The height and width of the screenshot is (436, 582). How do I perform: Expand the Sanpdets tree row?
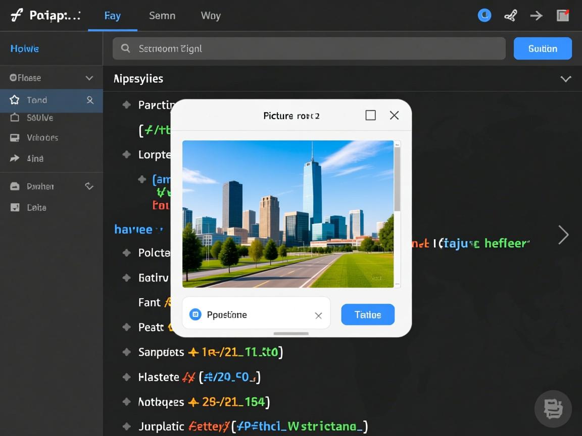(127, 352)
